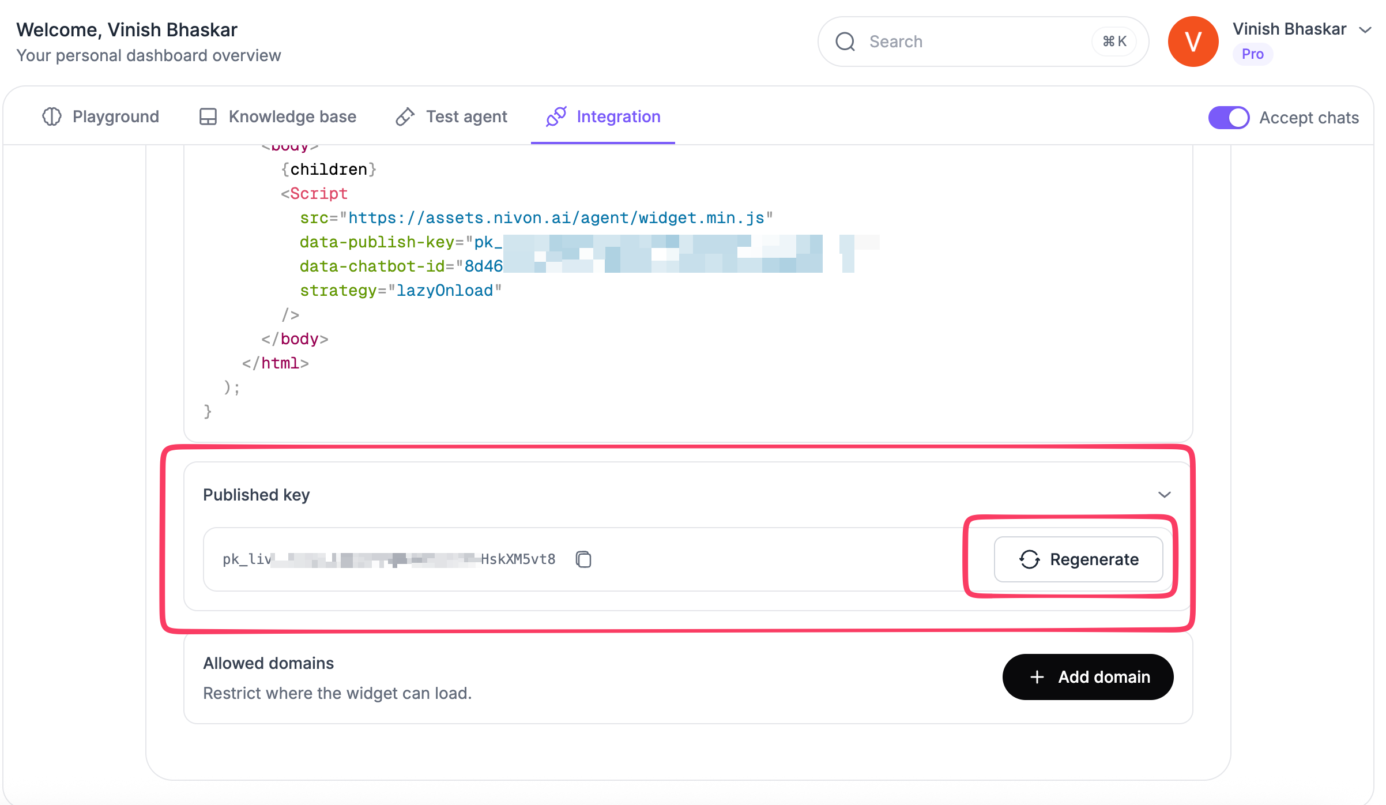
Task: Click the <Script opening tag in code
Action: click(x=314, y=194)
